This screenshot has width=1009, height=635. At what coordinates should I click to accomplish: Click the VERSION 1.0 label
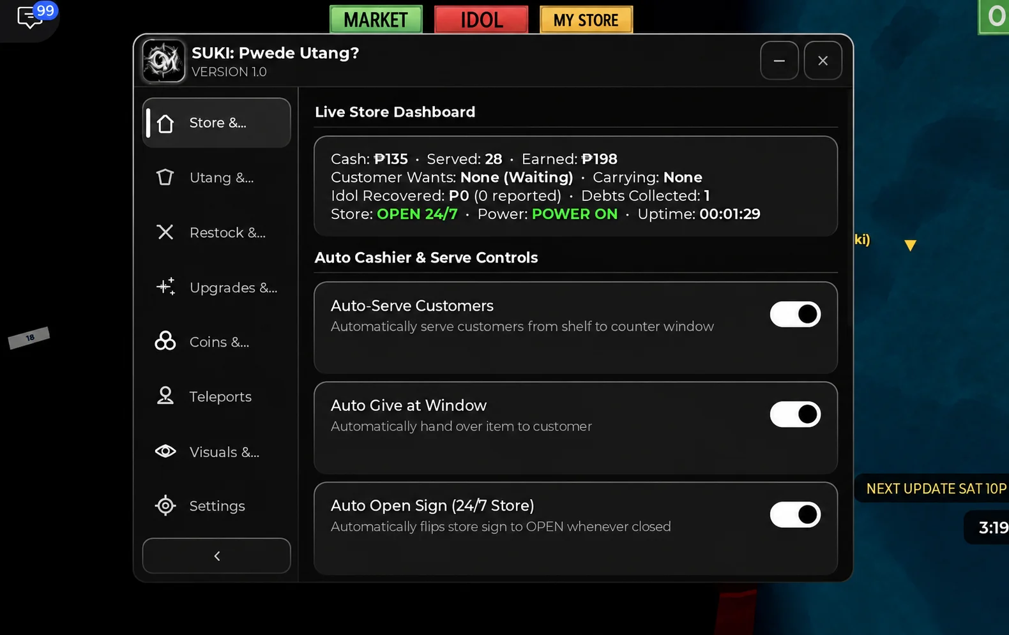229,72
